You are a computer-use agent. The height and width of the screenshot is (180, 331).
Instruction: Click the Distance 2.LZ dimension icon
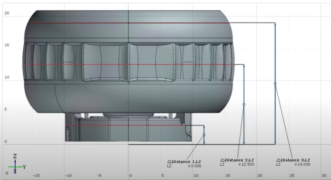[x=222, y=159]
